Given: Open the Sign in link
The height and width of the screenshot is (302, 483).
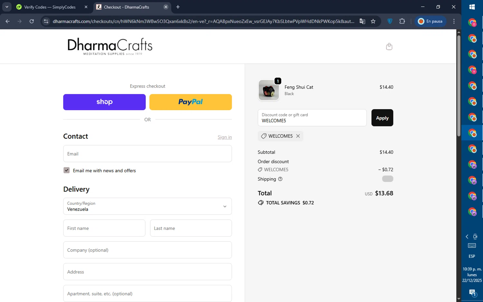Looking at the screenshot, I should pos(225,137).
